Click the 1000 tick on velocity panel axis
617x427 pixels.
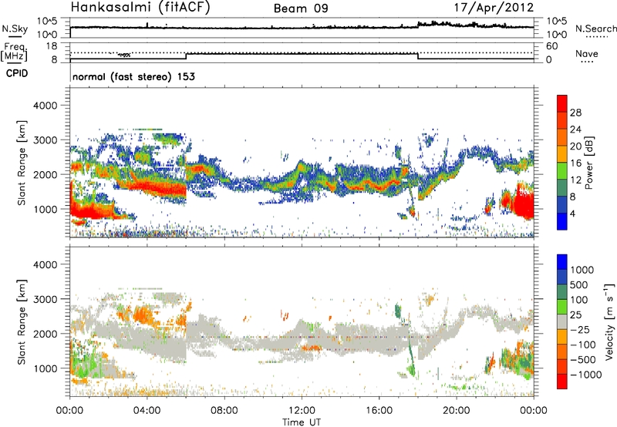tap(46, 368)
